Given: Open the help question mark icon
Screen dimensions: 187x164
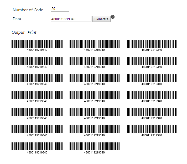Looking at the screenshot, I should coord(113,17).
